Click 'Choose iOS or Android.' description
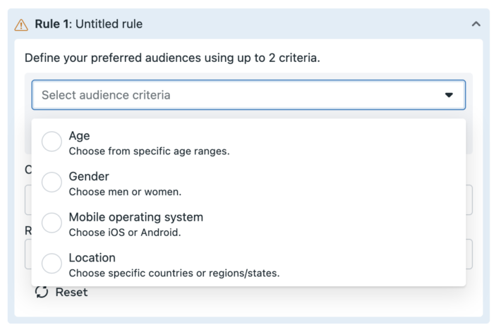This screenshot has width=494, height=327. point(125,233)
